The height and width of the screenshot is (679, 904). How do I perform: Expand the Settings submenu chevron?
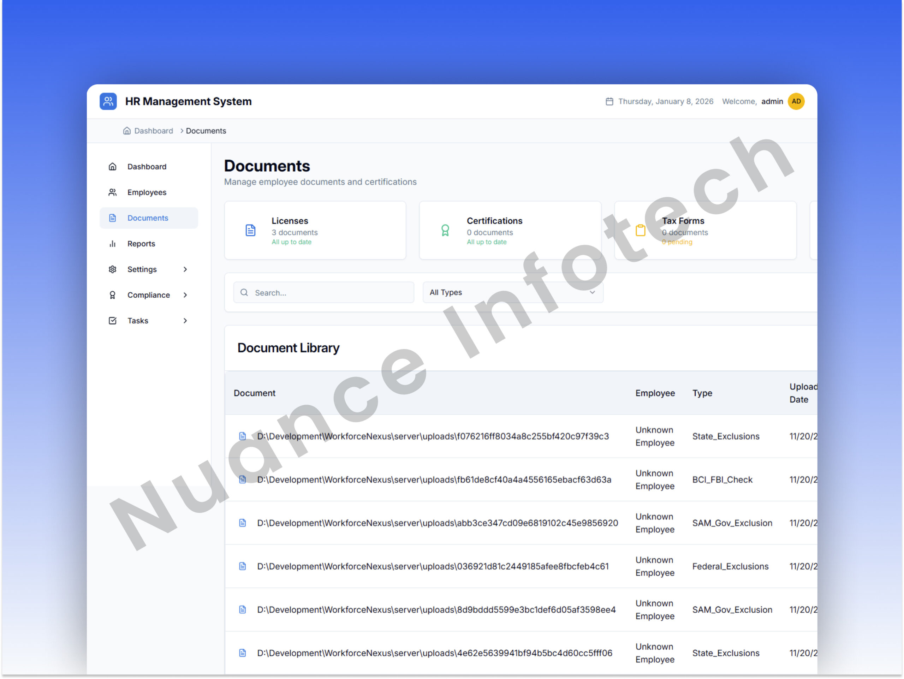pyautogui.click(x=185, y=269)
